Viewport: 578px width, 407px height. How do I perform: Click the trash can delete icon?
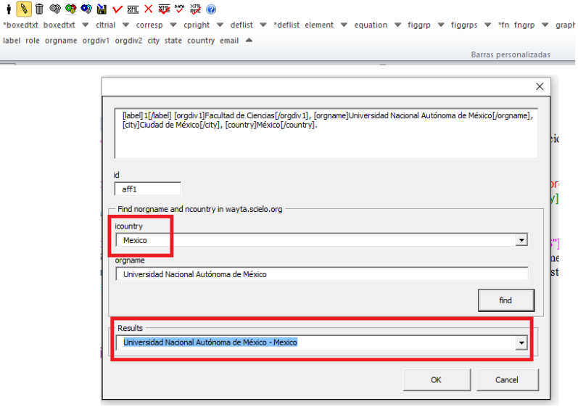tap(39, 9)
